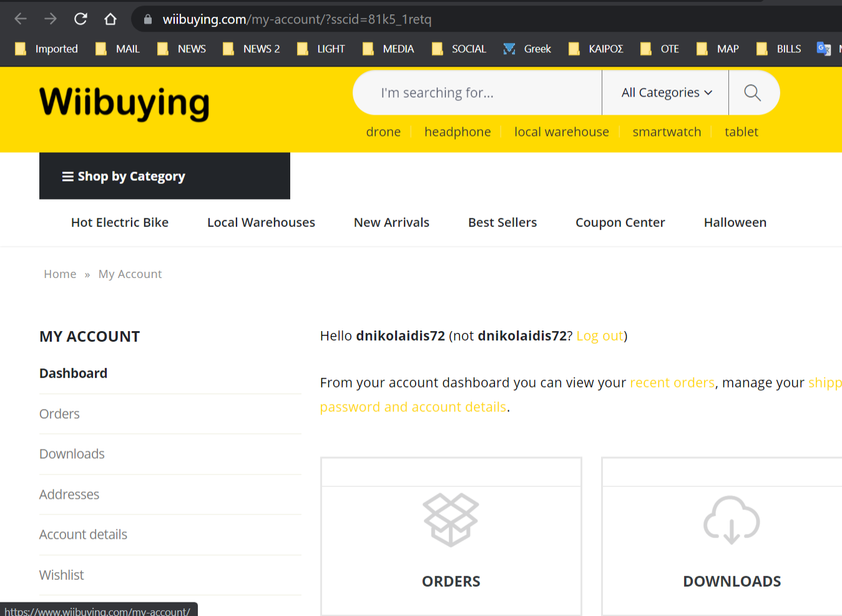The width and height of the screenshot is (842, 616).
Task: Click the browser forward arrow
Action: coord(51,19)
